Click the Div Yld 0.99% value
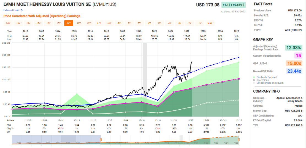 298,25
